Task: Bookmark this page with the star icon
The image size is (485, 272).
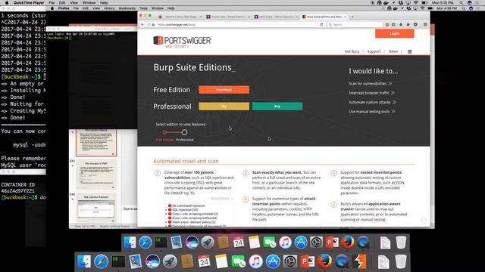Action: [387, 25]
